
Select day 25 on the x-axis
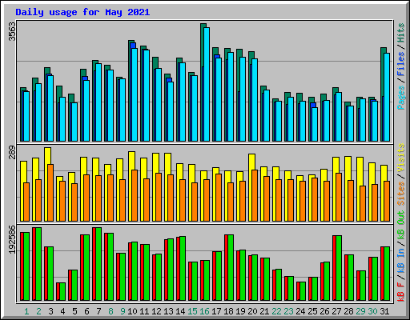pos(312,311)
